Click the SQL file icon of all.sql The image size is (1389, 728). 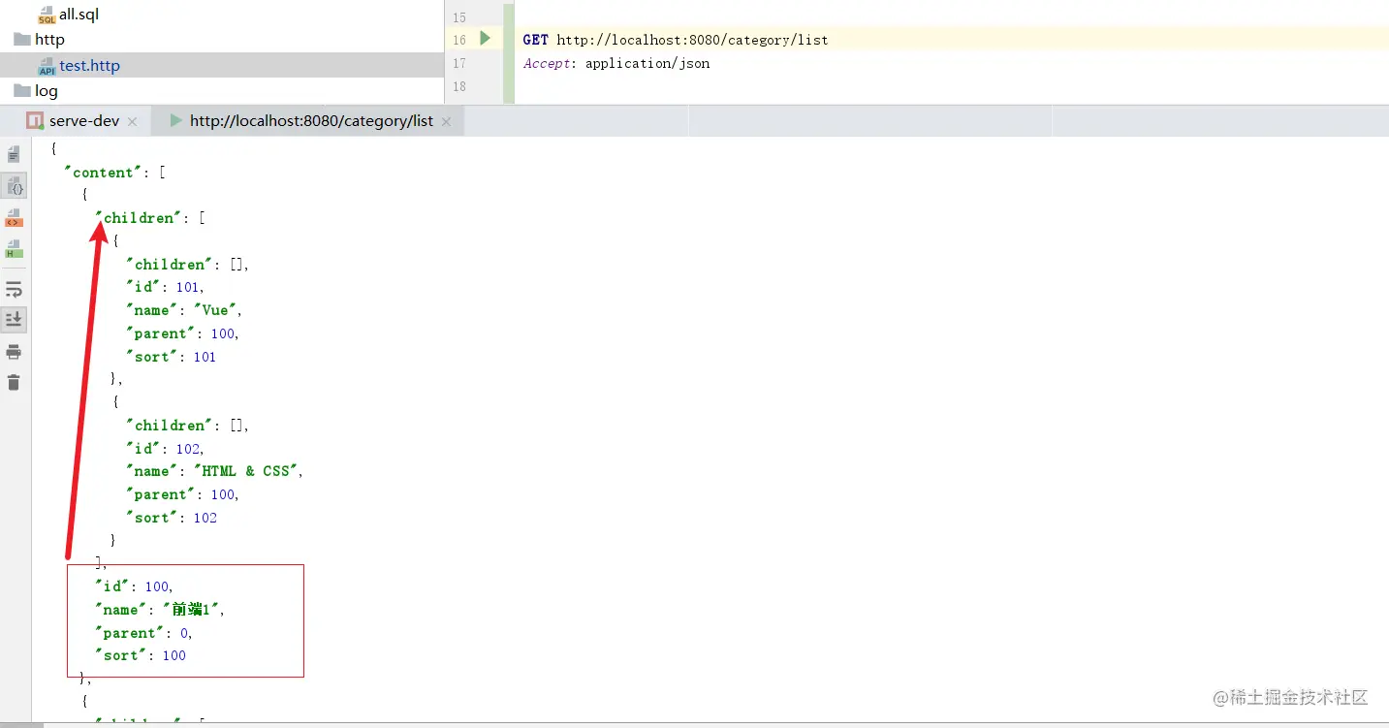[47, 16]
